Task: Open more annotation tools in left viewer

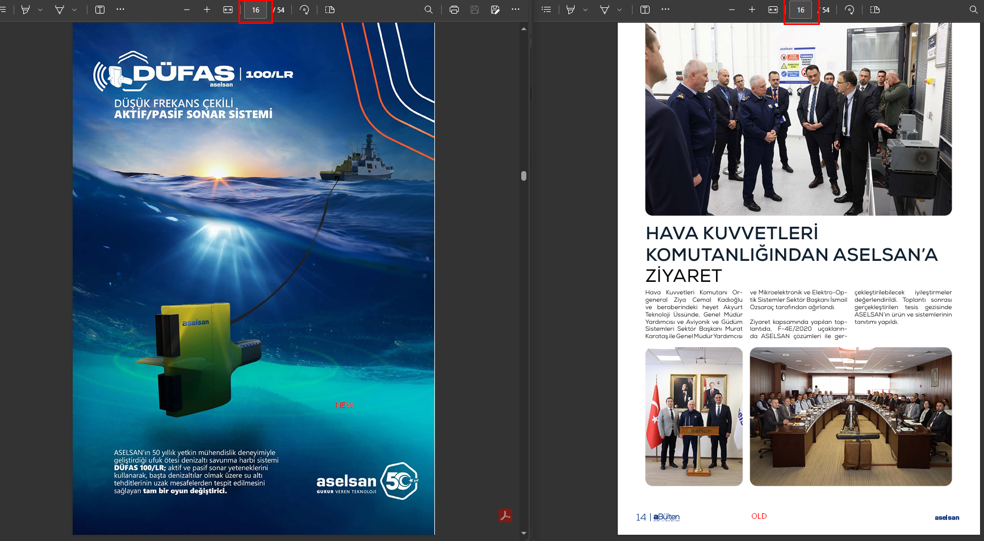Action: 120,10
